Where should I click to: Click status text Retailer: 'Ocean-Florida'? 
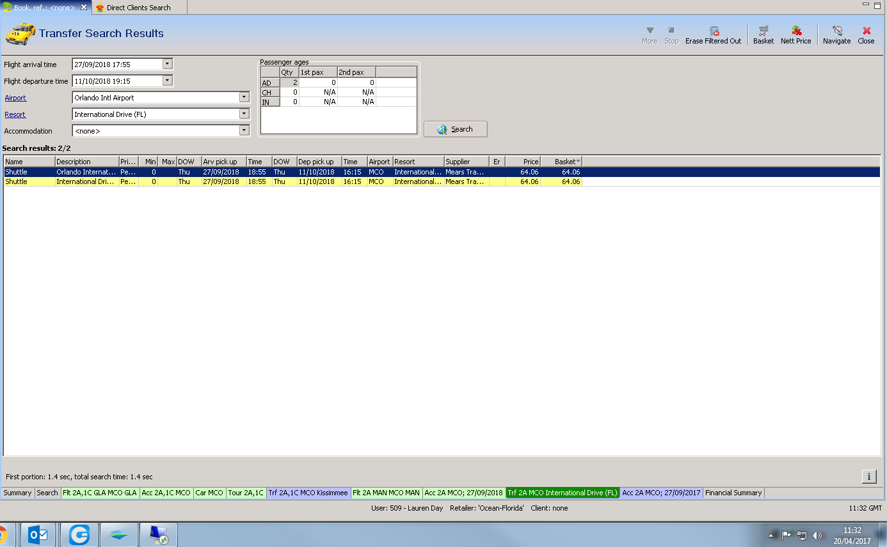tap(488, 508)
